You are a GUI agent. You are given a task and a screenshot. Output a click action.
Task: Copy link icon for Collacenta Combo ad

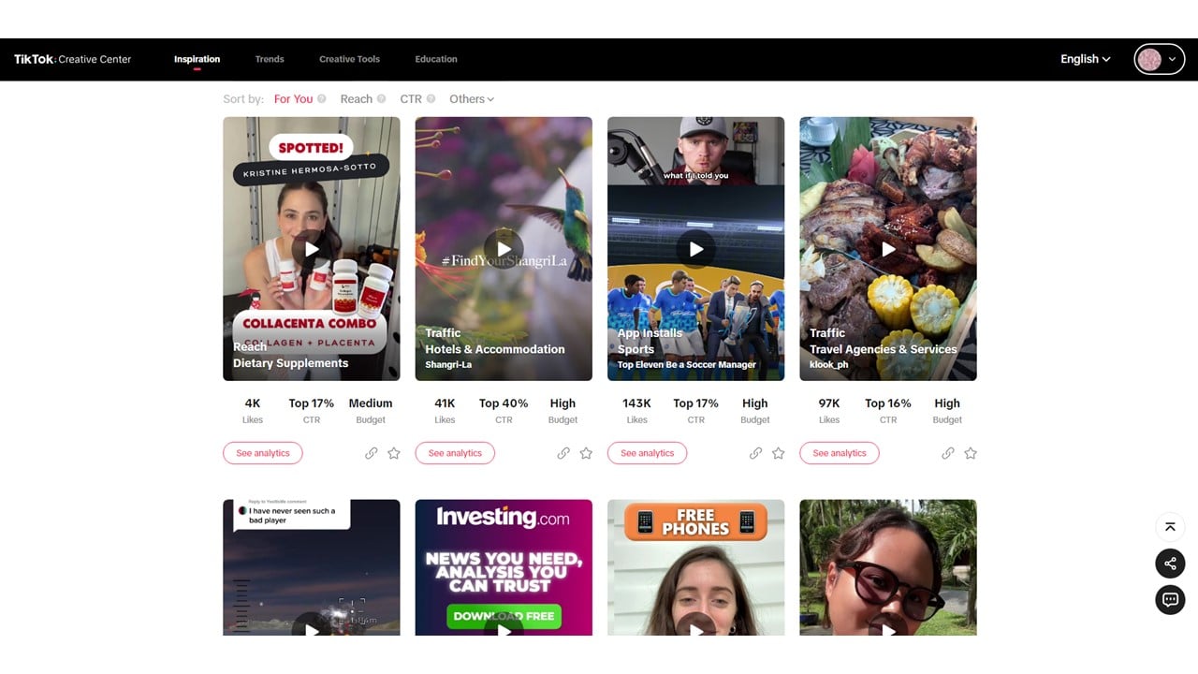tap(372, 453)
